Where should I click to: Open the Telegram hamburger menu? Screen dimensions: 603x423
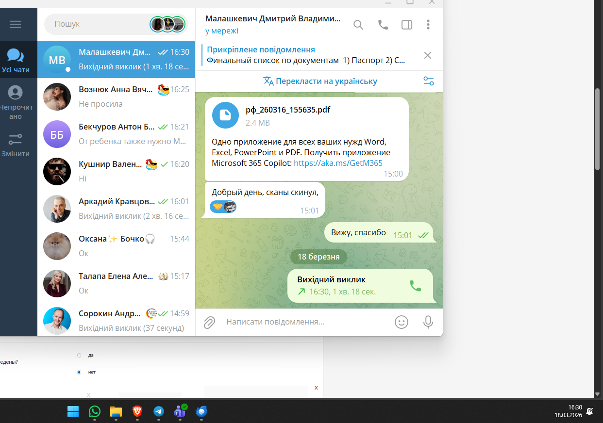(x=16, y=24)
